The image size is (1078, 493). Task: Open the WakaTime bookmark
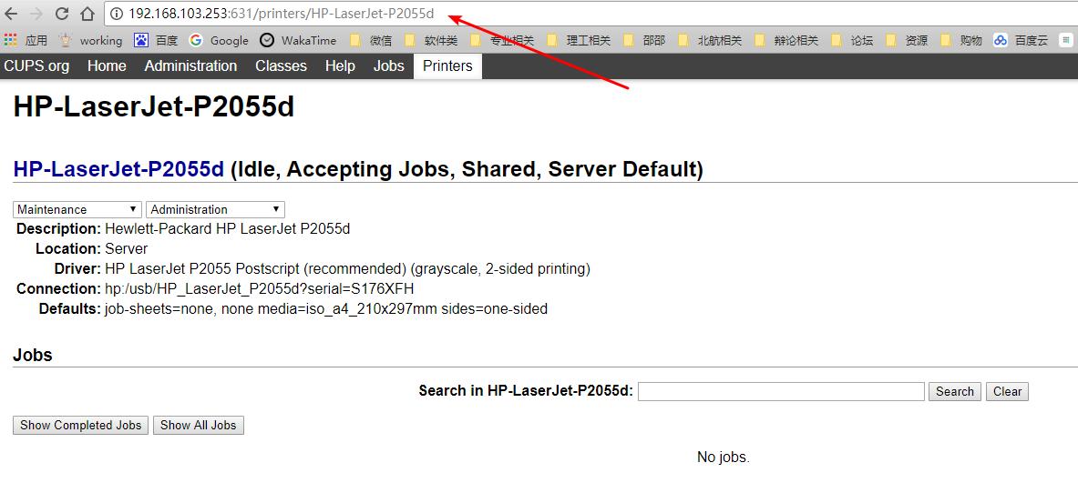tap(299, 41)
